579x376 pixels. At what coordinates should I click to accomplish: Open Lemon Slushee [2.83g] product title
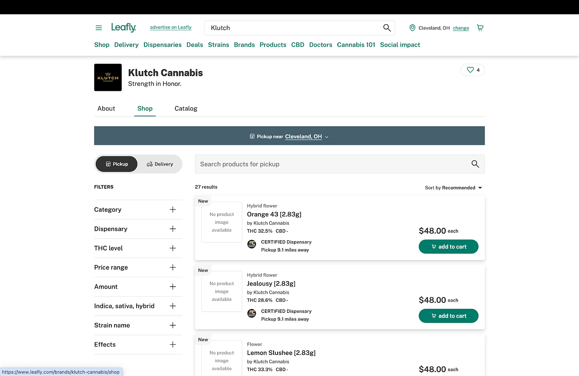[x=281, y=353]
